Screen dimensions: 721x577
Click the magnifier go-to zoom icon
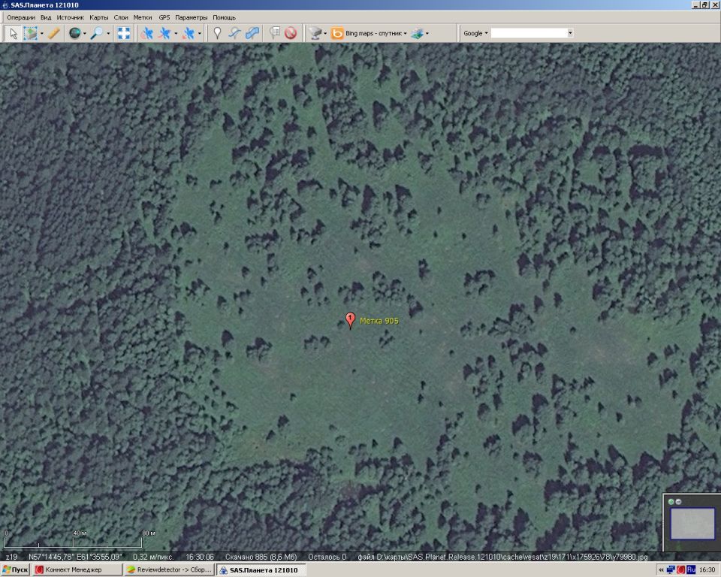[x=97, y=33]
